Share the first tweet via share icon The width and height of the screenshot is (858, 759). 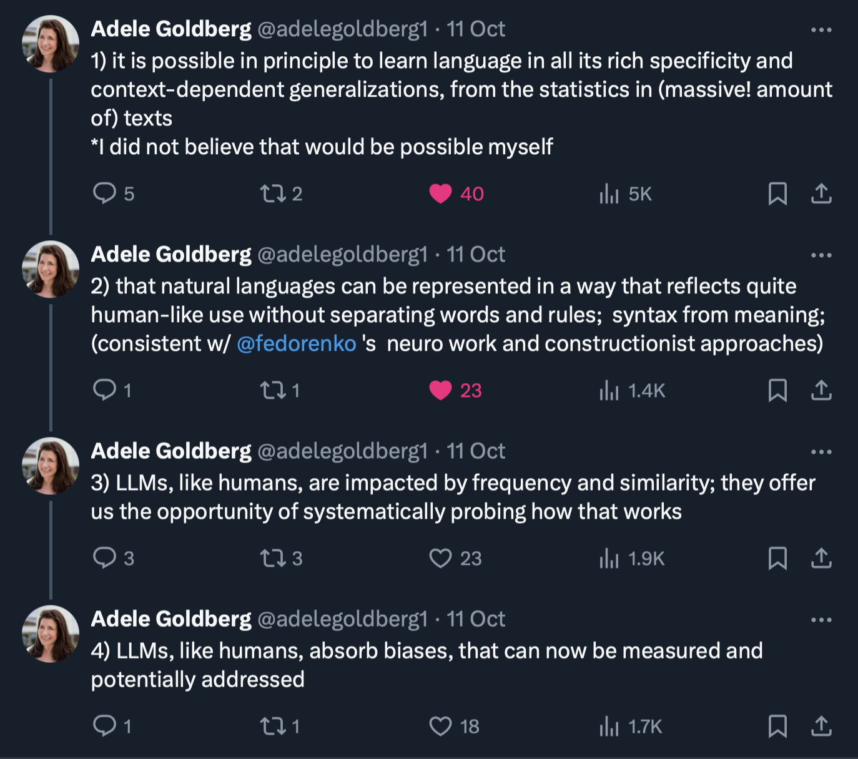(x=821, y=194)
